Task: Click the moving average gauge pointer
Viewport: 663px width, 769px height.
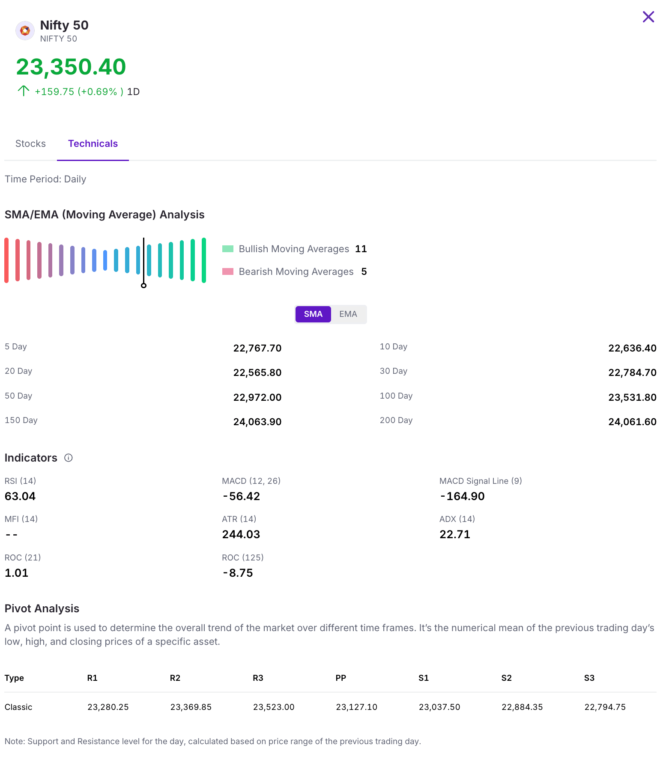Action: [144, 285]
